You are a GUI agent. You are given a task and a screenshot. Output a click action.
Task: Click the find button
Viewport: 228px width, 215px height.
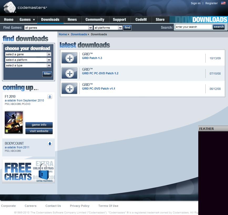point(127,28)
